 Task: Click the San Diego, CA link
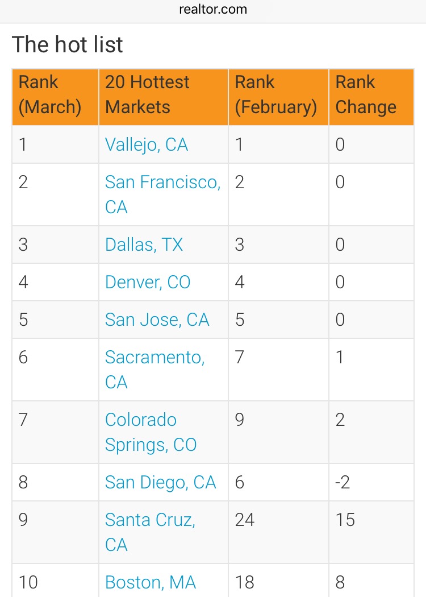(160, 482)
